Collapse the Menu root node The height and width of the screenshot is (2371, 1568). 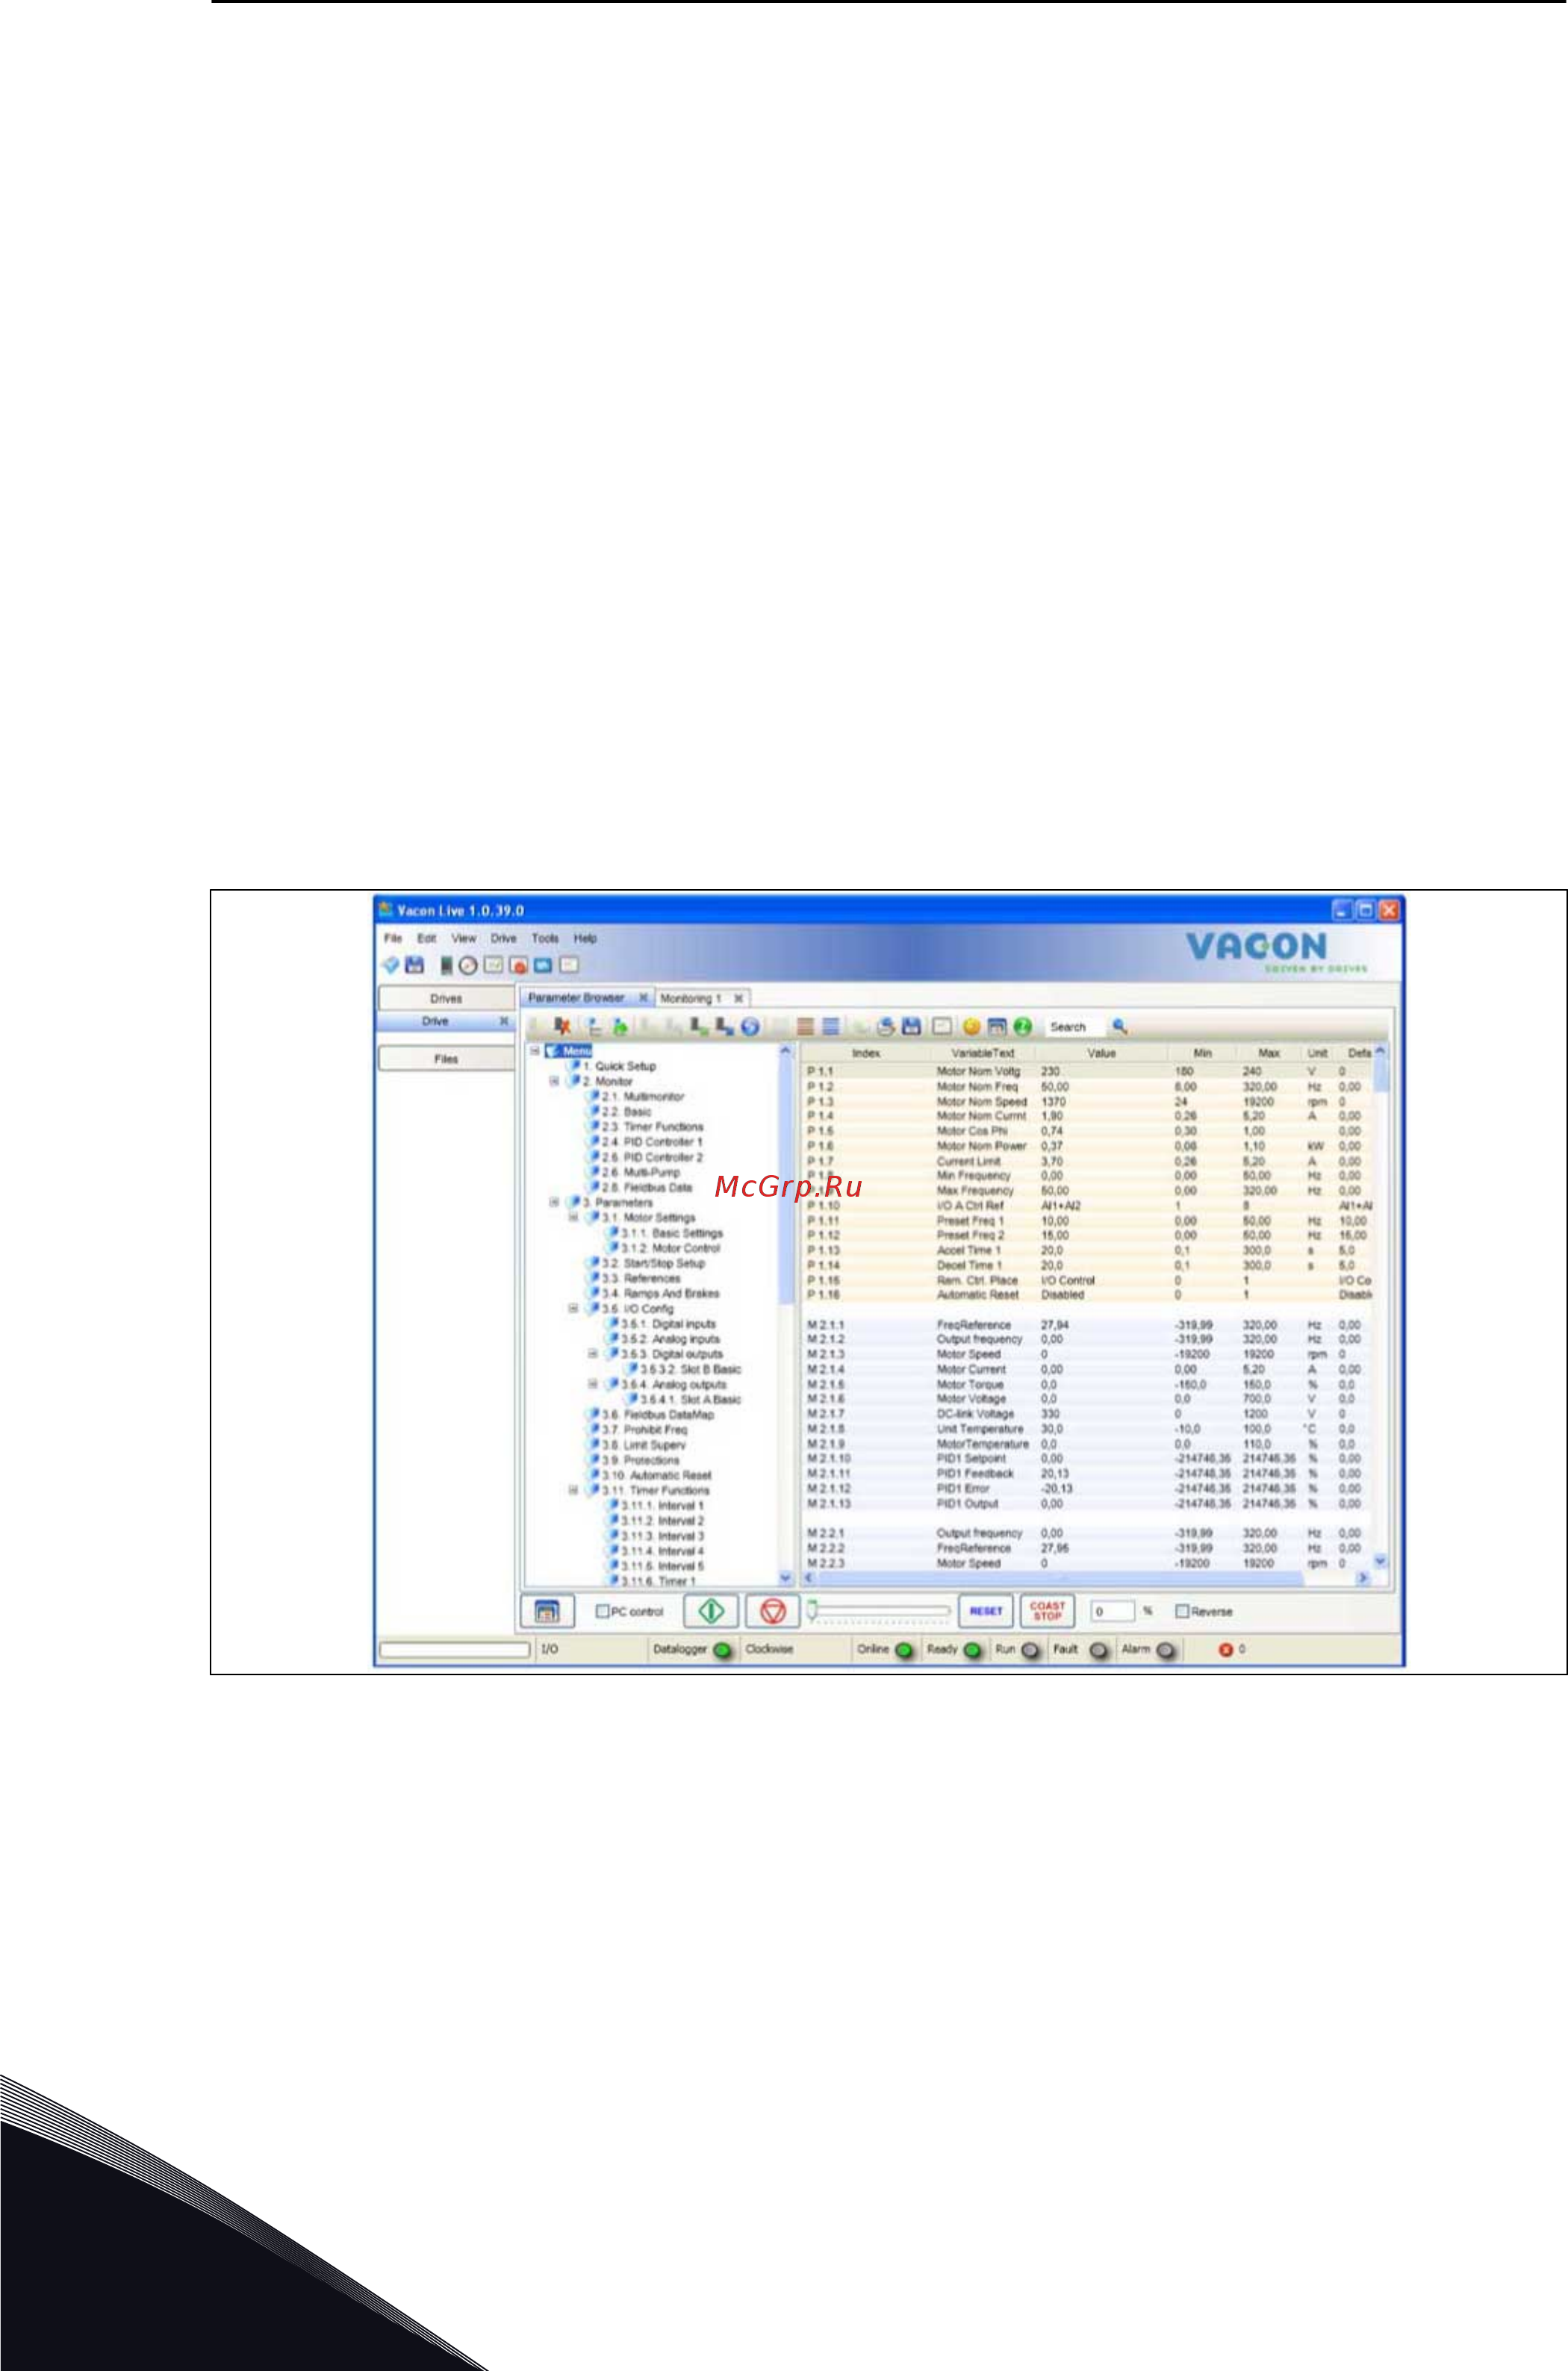pyautogui.click(x=535, y=1050)
